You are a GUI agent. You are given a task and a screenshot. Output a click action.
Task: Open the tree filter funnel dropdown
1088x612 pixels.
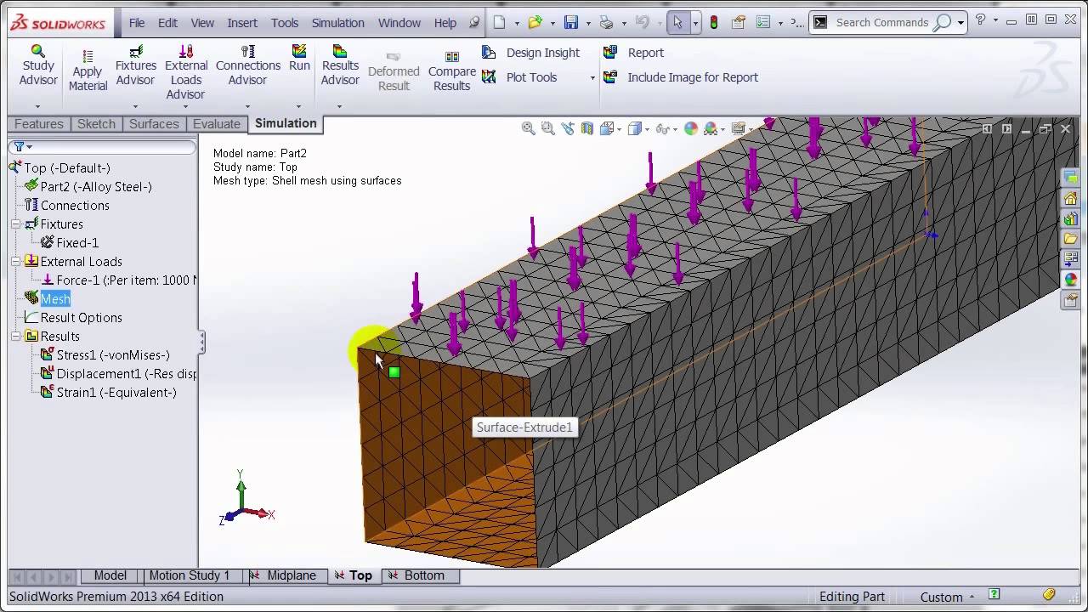[21, 147]
